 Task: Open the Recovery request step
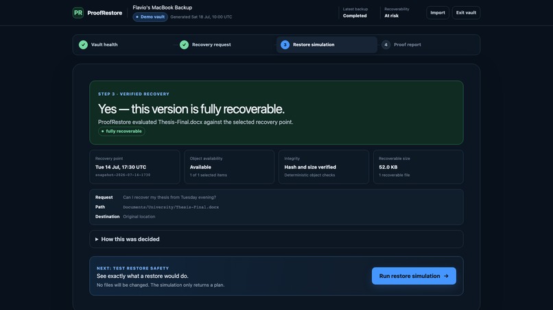tap(226, 44)
